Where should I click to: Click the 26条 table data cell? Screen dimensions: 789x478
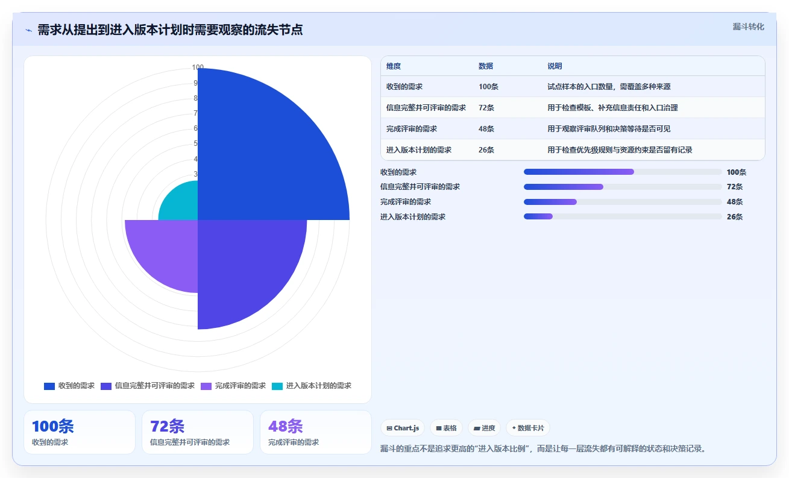tap(486, 150)
